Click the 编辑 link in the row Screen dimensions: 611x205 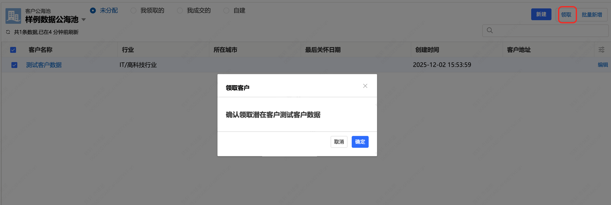pos(602,65)
